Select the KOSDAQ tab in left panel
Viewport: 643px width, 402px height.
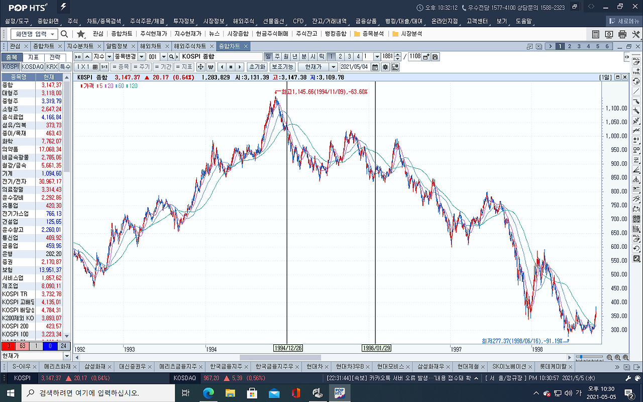point(33,66)
